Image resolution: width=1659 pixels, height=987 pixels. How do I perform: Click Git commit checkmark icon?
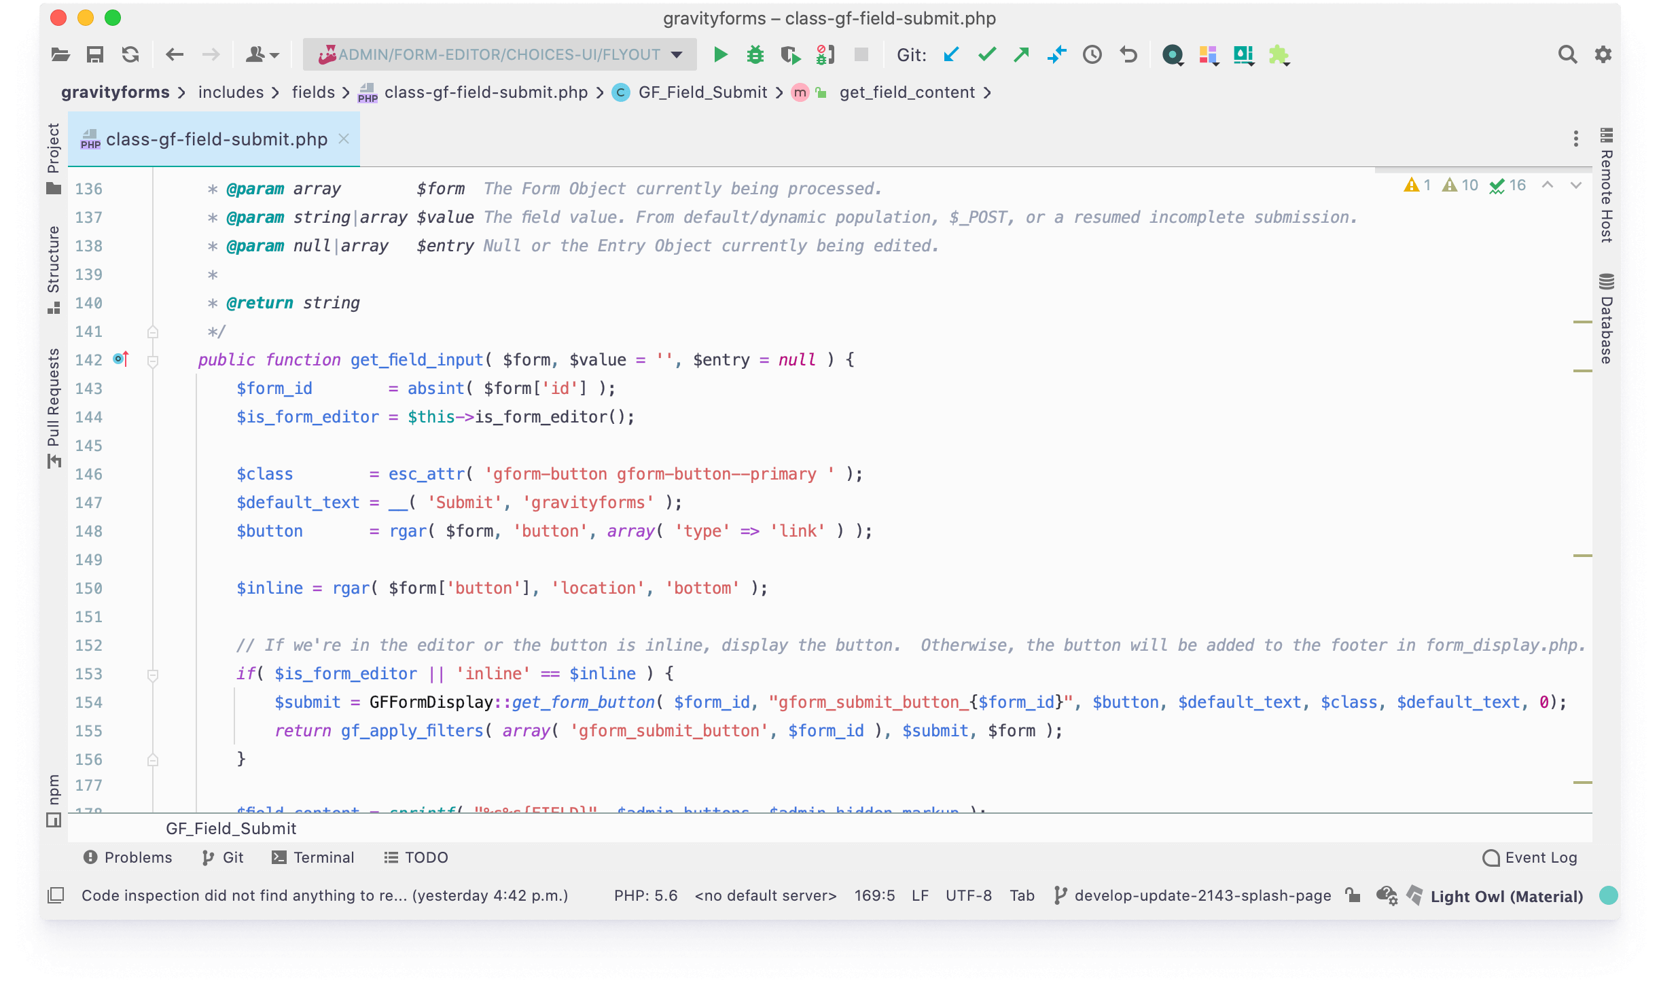(986, 54)
